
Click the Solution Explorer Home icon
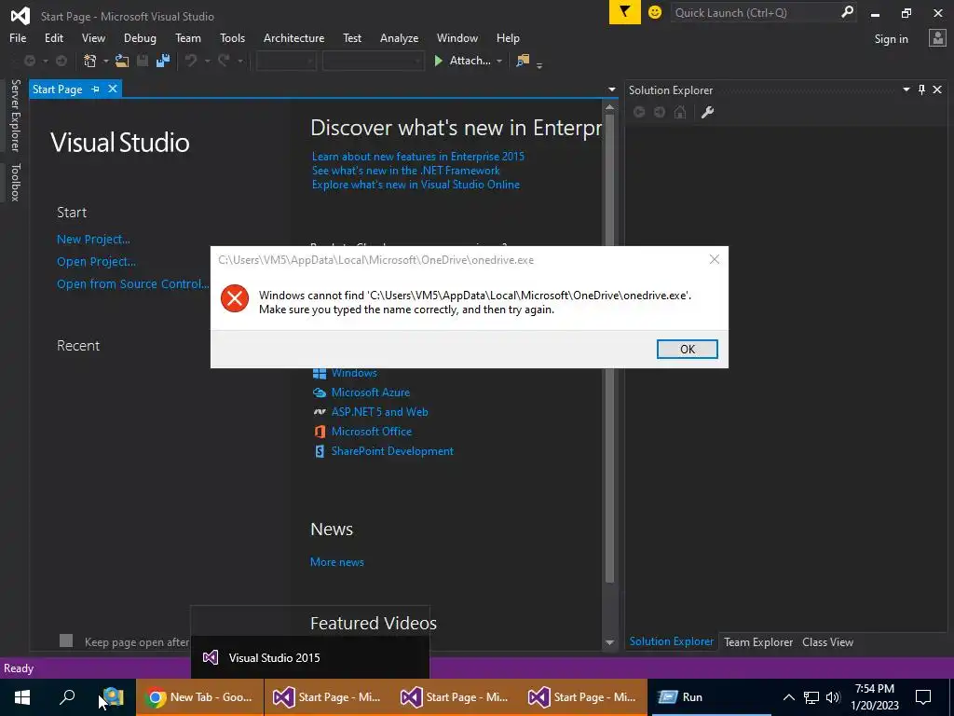(680, 112)
